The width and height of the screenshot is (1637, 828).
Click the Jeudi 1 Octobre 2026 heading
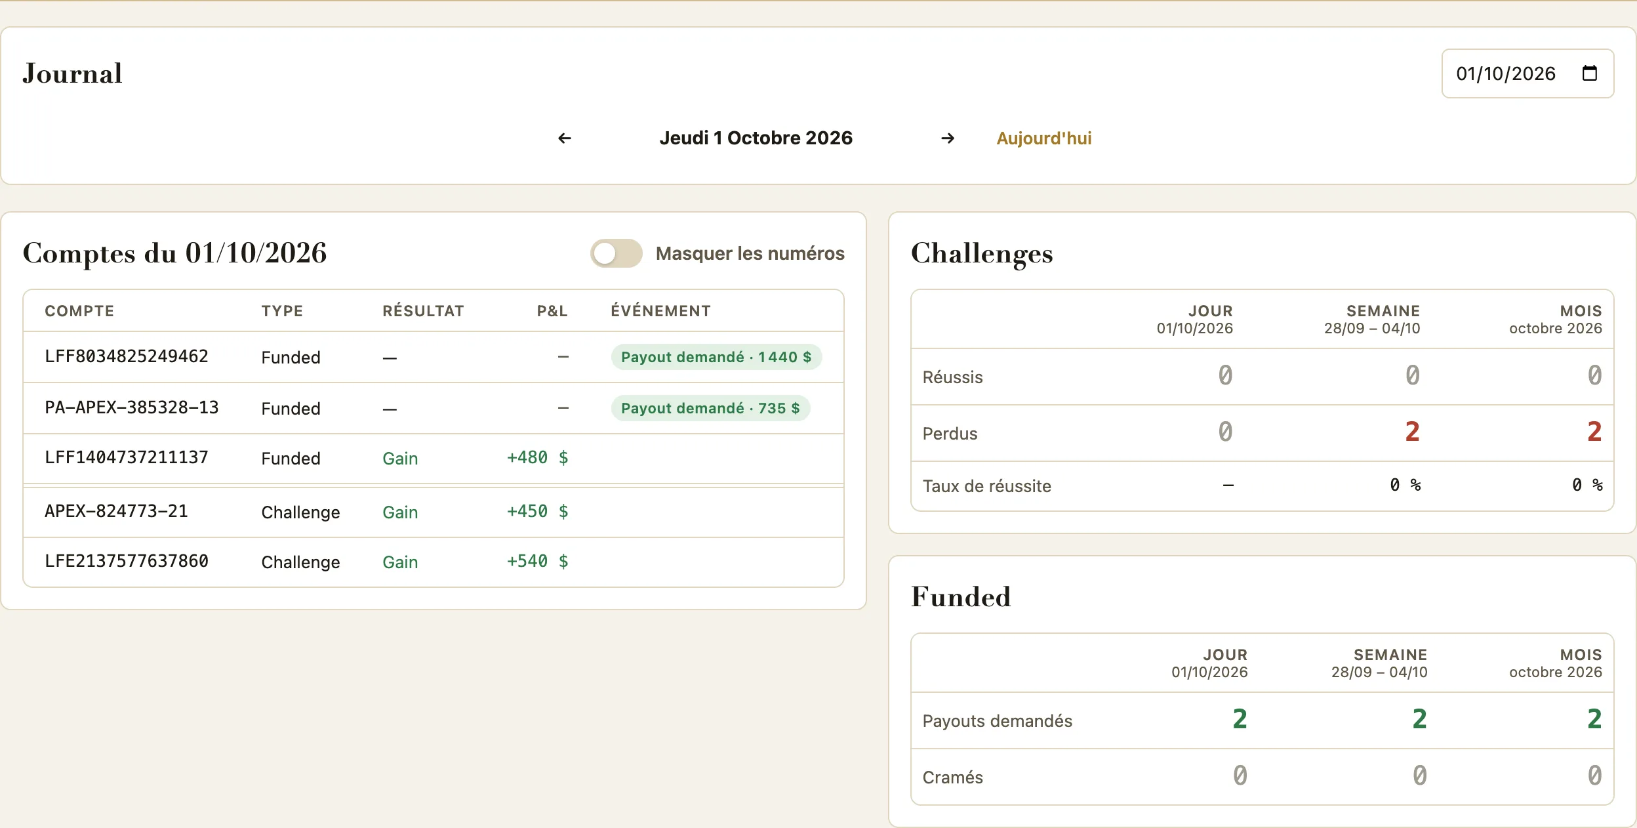[x=756, y=138]
